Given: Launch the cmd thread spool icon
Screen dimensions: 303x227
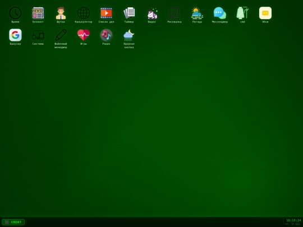Looking at the screenshot, I should (242, 13).
